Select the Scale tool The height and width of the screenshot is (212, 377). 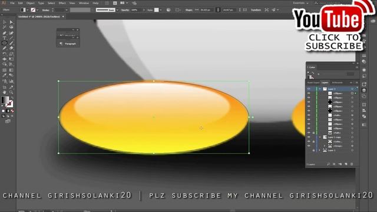tap(11, 54)
